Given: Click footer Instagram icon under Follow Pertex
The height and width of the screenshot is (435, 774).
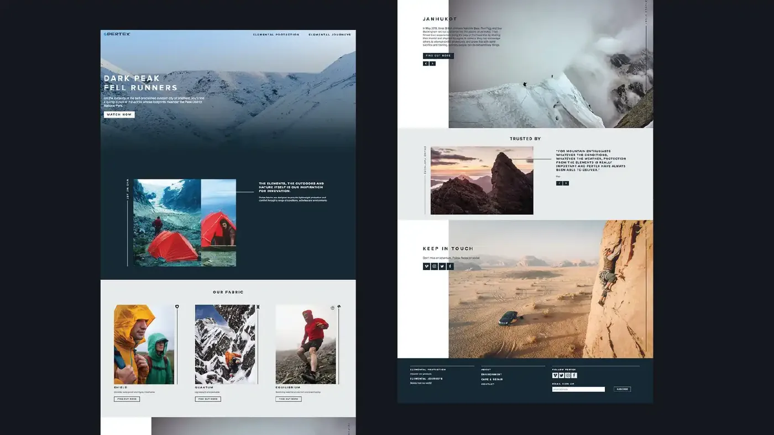Looking at the screenshot, I should coord(568,375).
